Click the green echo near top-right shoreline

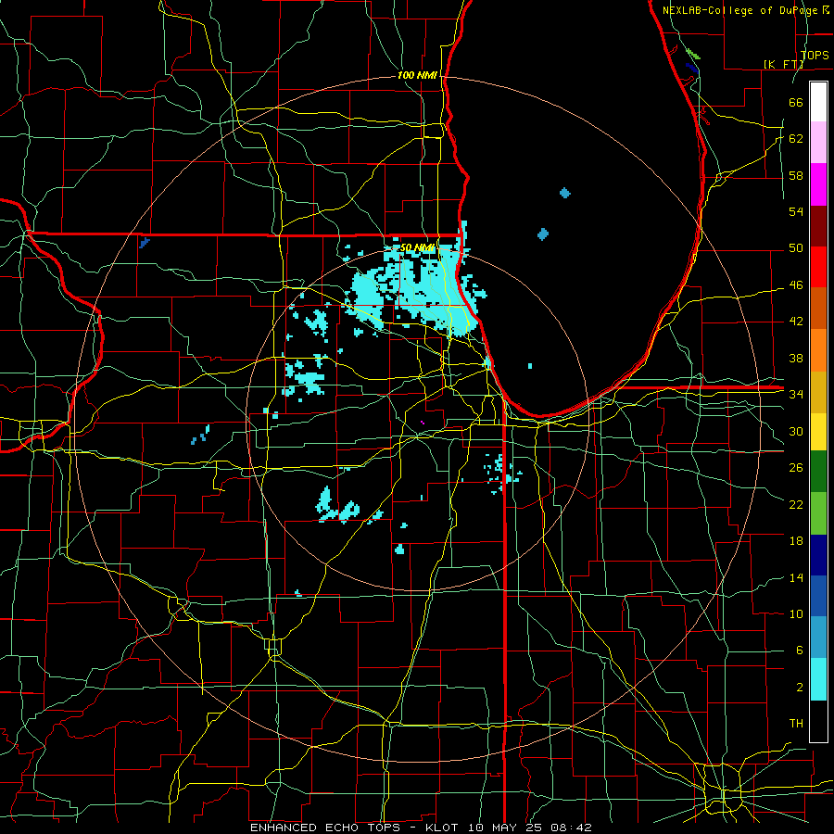point(693,54)
